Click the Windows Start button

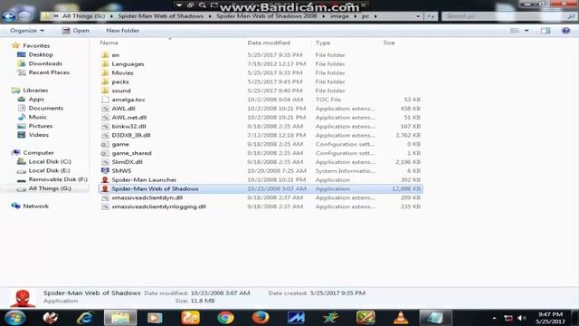click(x=15, y=318)
